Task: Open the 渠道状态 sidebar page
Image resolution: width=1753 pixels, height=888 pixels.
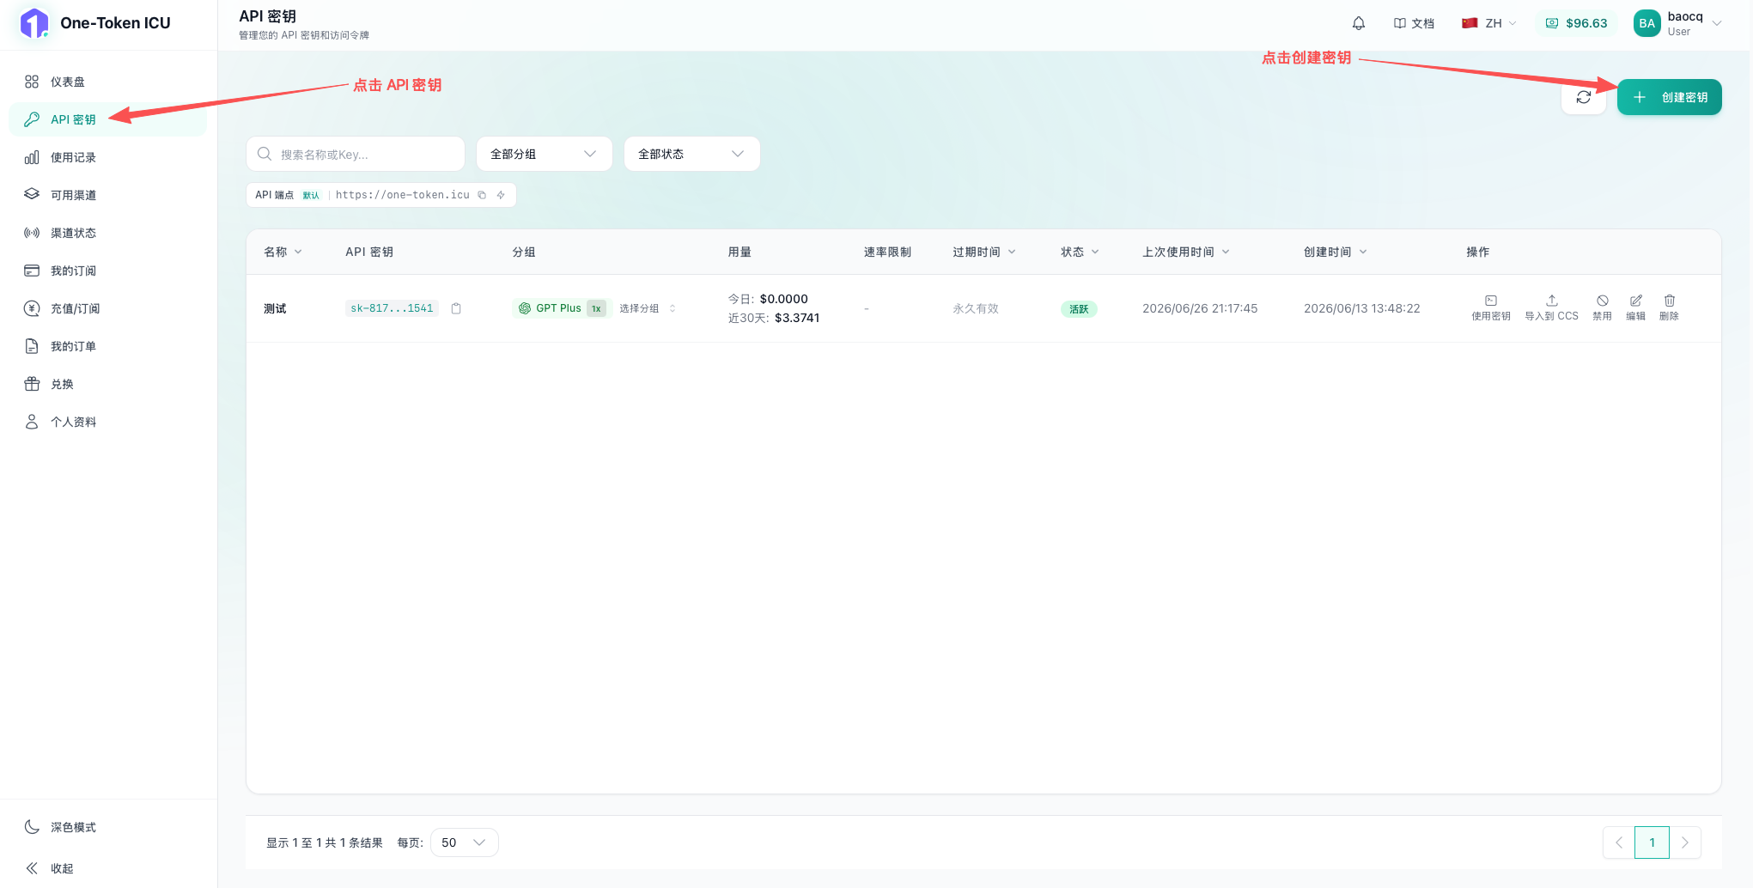Action: 107,233
